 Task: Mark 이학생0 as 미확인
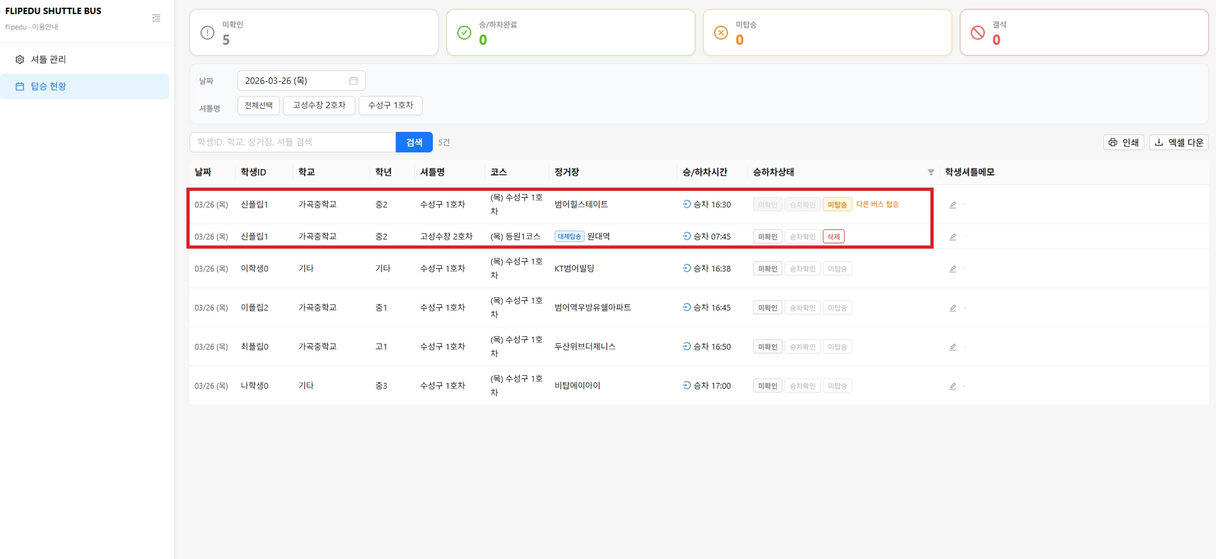click(768, 269)
